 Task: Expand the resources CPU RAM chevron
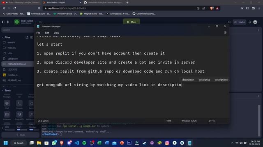tap(2, 128)
